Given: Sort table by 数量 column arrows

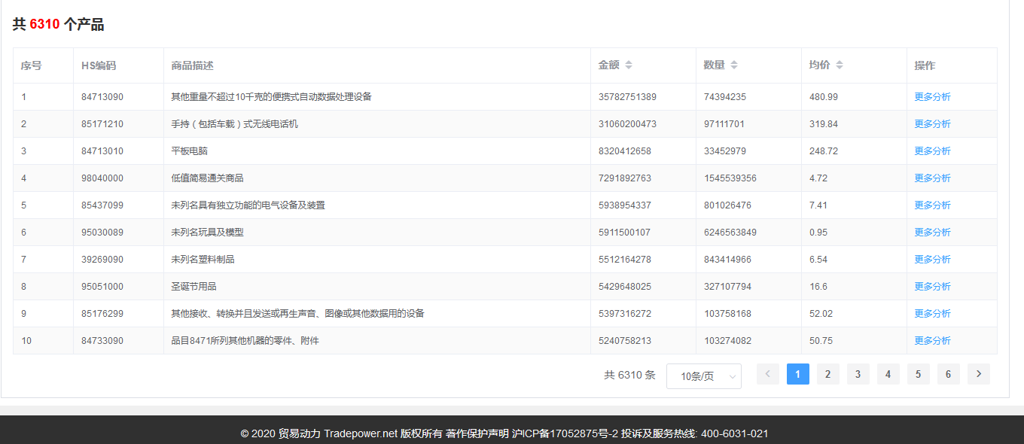Looking at the screenshot, I should (734, 65).
